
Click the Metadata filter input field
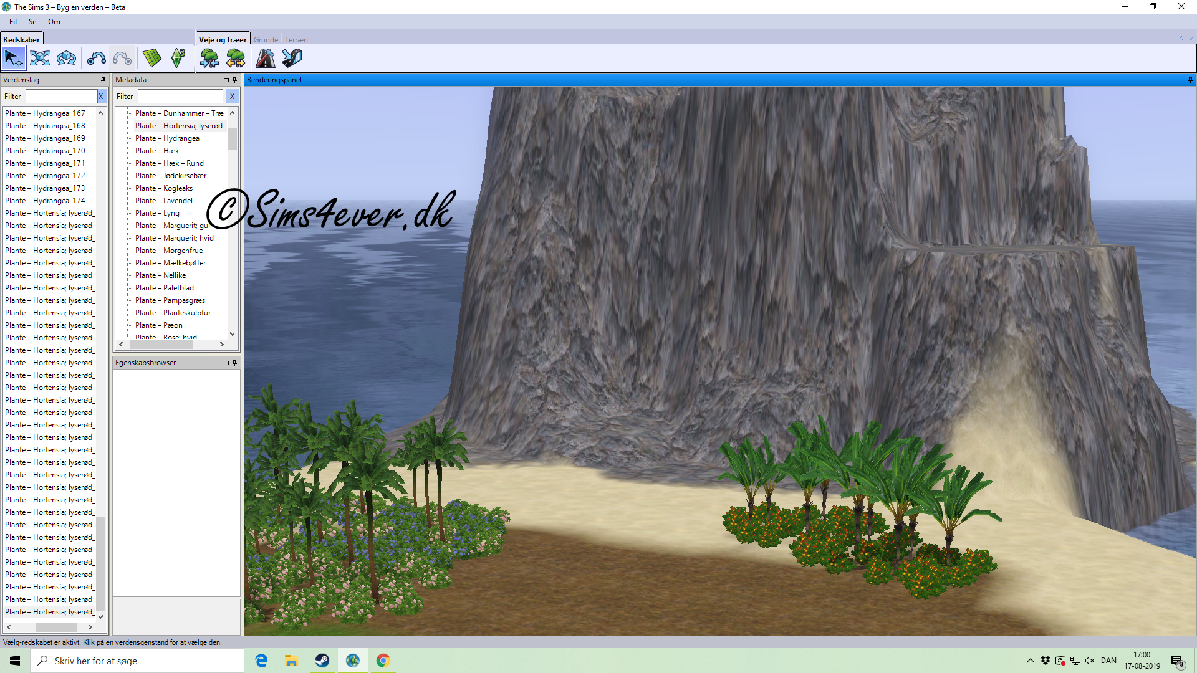180,97
